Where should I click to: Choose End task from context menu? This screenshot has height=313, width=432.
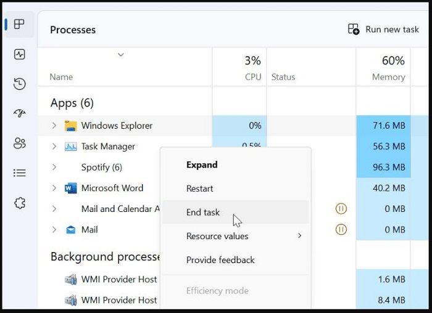[x=203, y=212]
